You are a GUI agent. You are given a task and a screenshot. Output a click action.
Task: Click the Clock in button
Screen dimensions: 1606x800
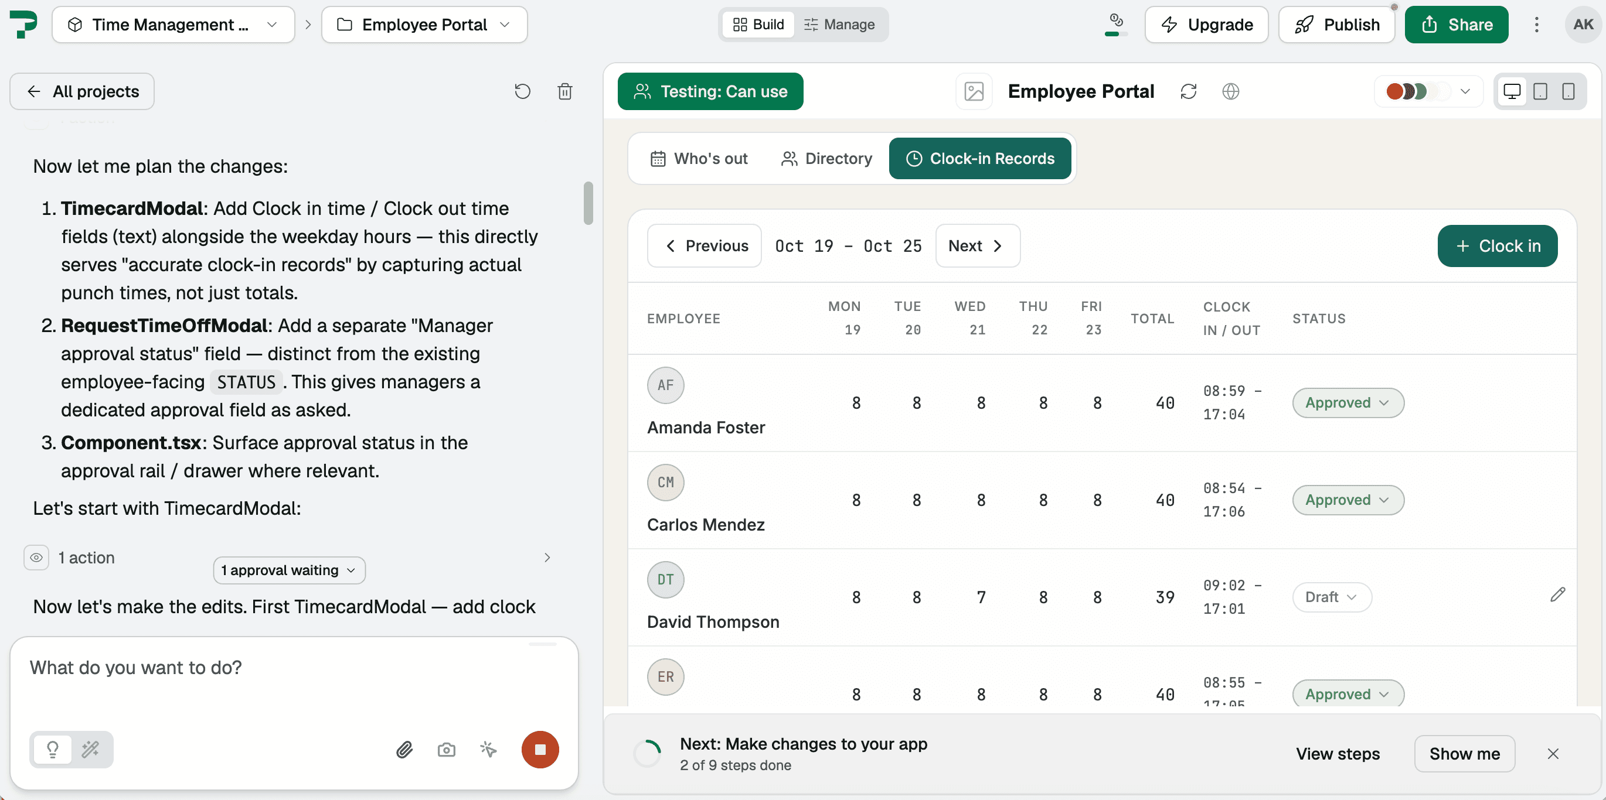(1497, 246)
